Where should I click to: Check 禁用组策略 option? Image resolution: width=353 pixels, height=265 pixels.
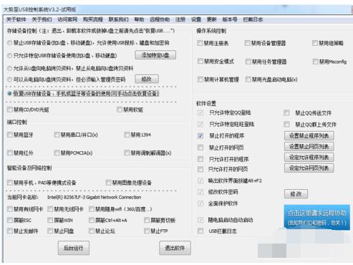(315, 43)
